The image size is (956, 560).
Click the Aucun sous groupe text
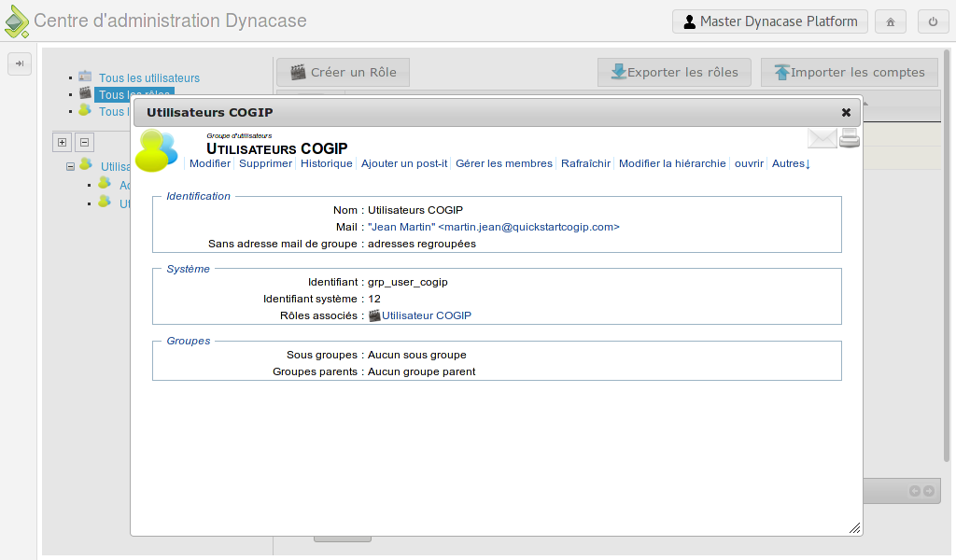coord(417,355)
